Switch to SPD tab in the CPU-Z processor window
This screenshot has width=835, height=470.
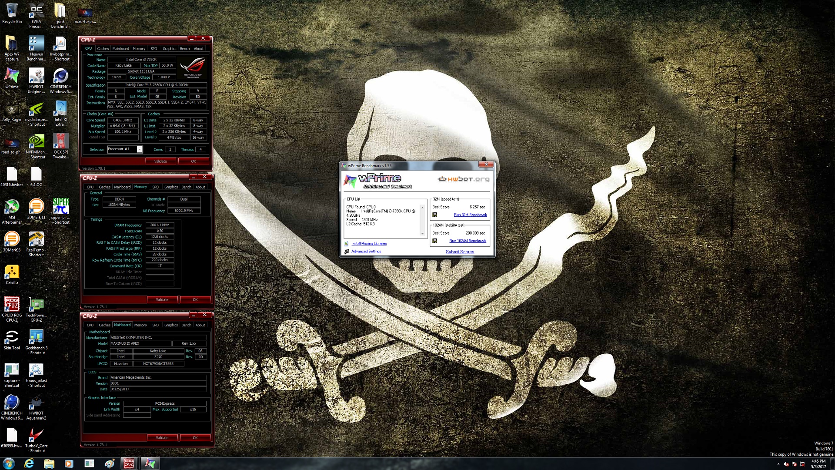(154, 49)
